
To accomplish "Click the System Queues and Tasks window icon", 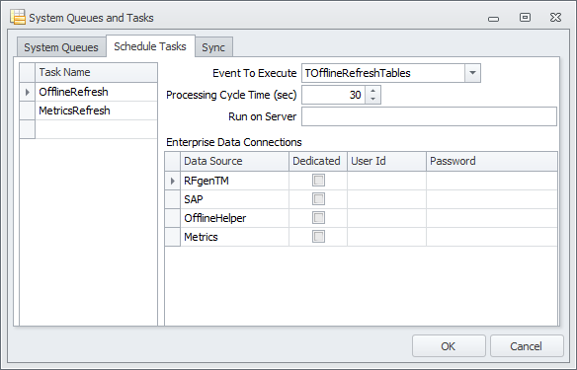I will (18, 18).
